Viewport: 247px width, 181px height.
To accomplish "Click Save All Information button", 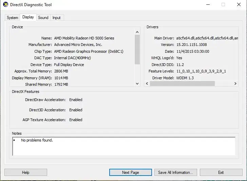I will pyautogui.click(x=175, y=172).
